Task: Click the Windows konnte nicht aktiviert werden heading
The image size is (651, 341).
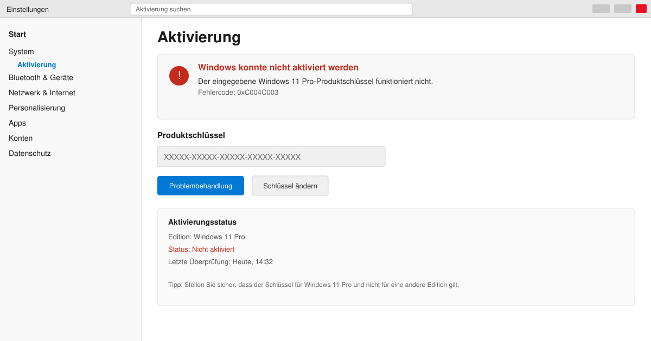Action: (x=278, y=68)
